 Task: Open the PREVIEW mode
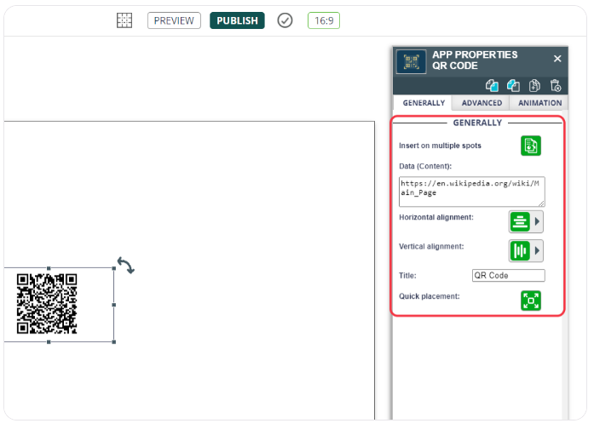(174, 20)
